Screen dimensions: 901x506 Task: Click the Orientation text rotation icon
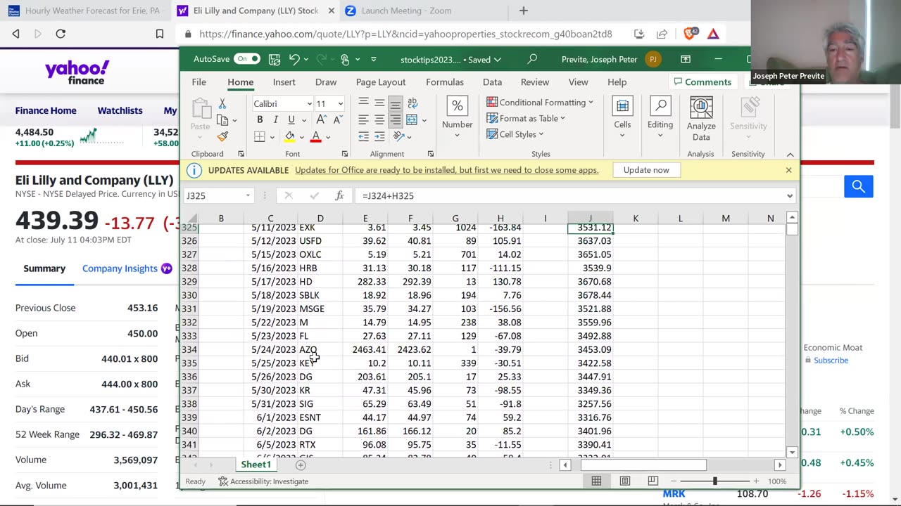398,136
